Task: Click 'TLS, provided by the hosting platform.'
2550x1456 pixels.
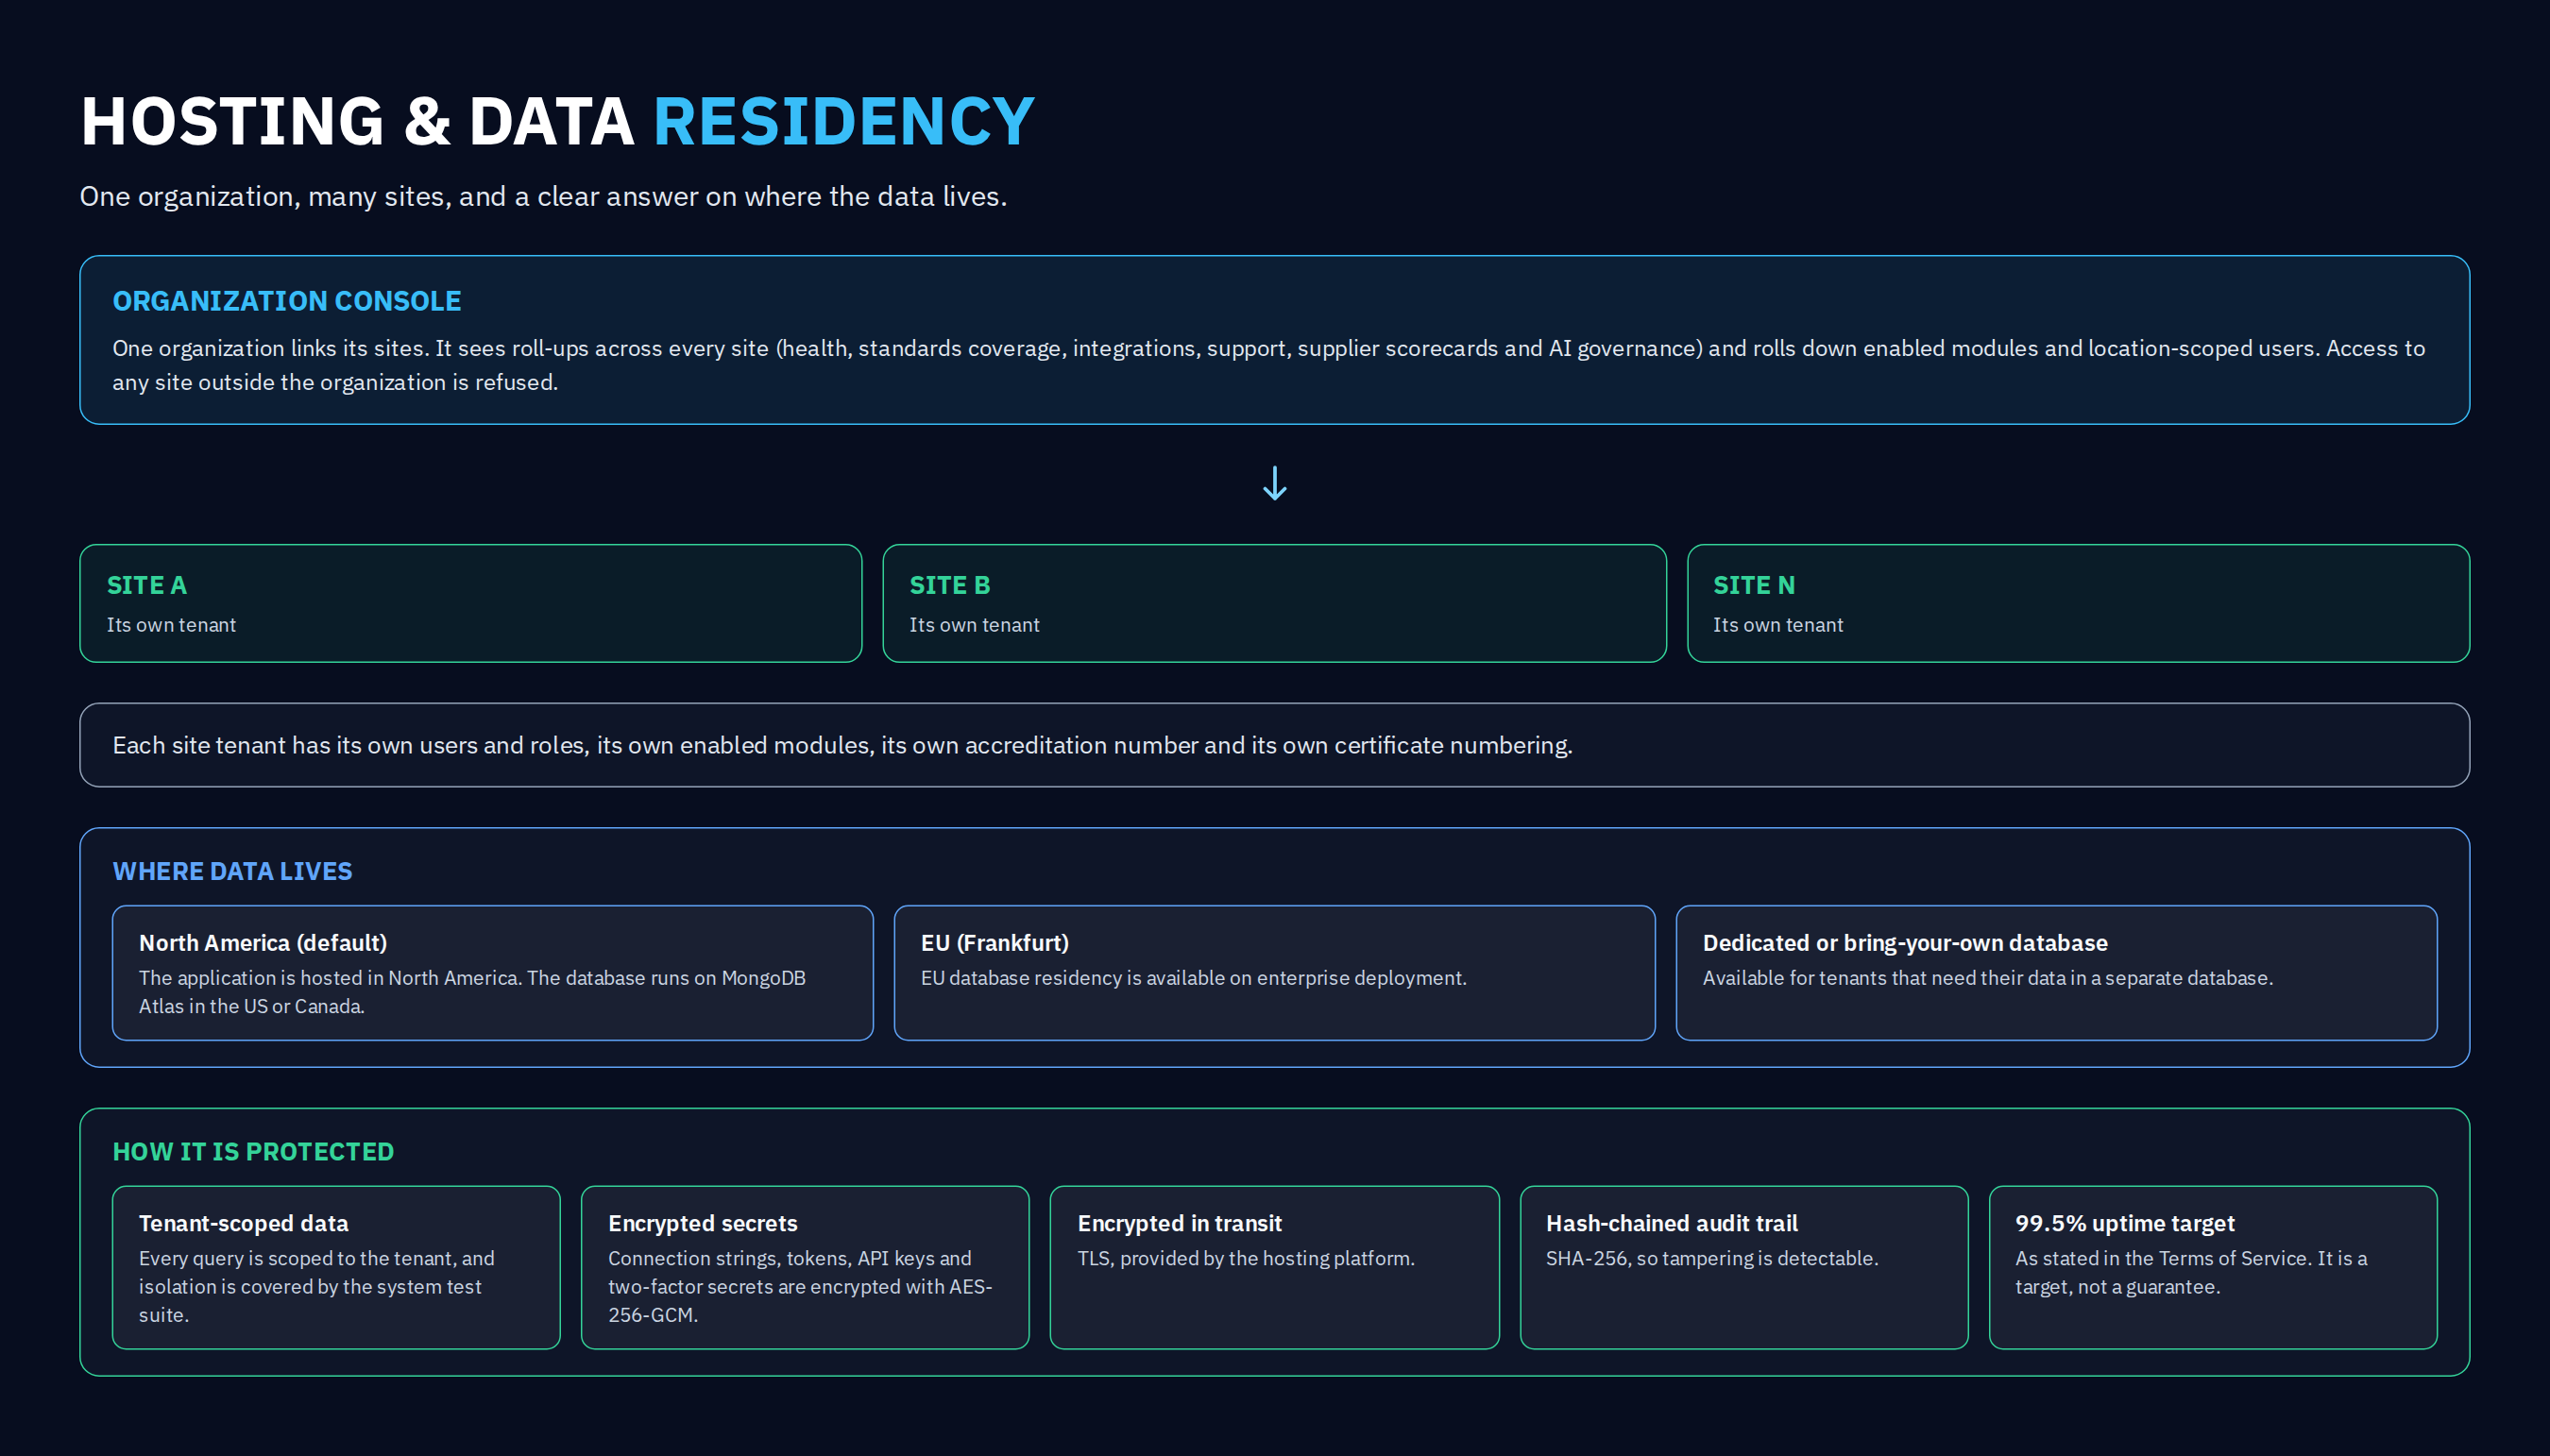Action: [1246, 1258]
